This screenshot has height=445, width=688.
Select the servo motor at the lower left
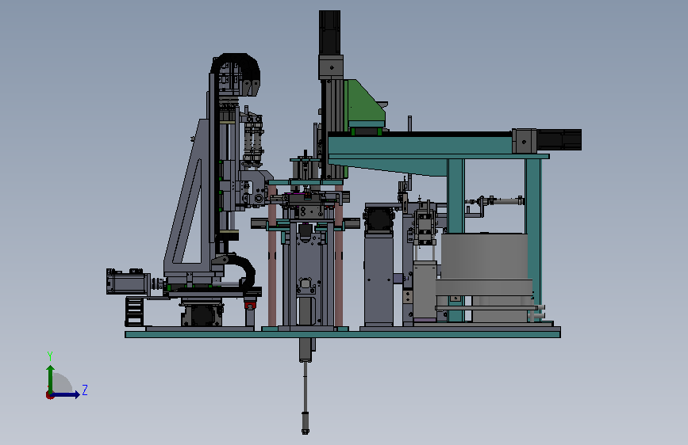point(128,282)
